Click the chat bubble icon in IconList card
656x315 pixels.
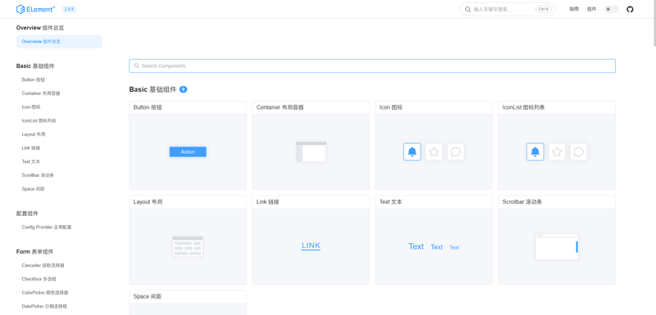click(579, 152)
